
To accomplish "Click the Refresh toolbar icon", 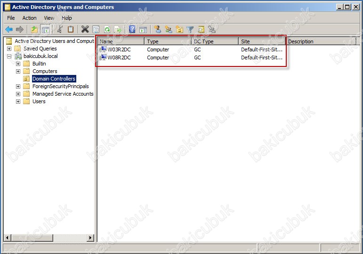I will [x=107, y=29].
